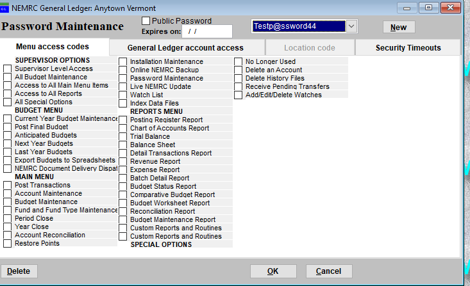470x286 pixels.
Task: Check Live NEMRC Update
Action: coord(123,87)
